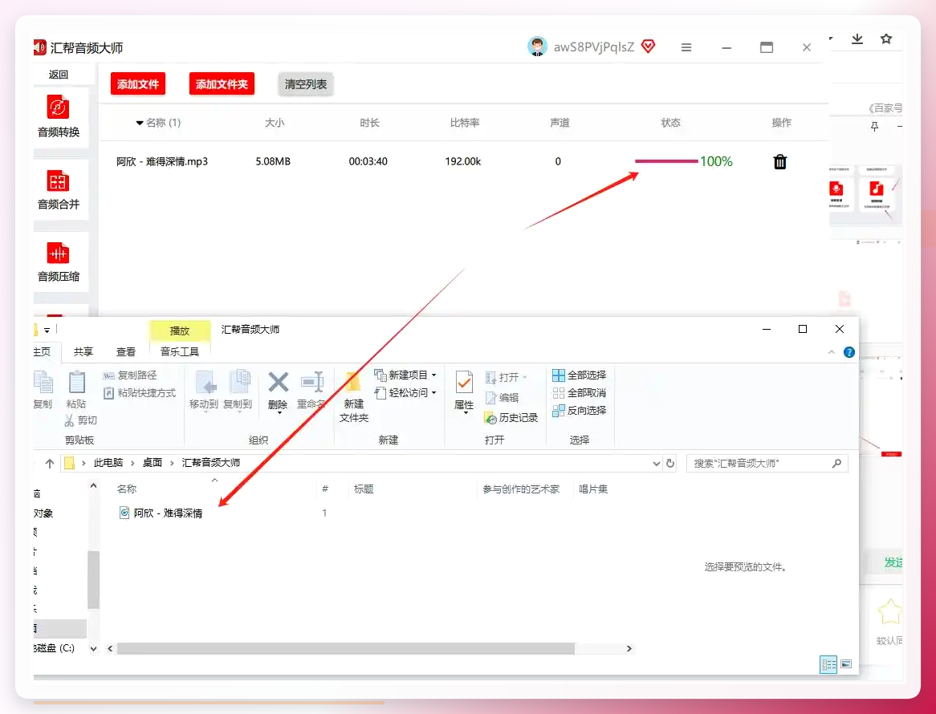Click the 属性 properties icon

click(x=464, y=383)
